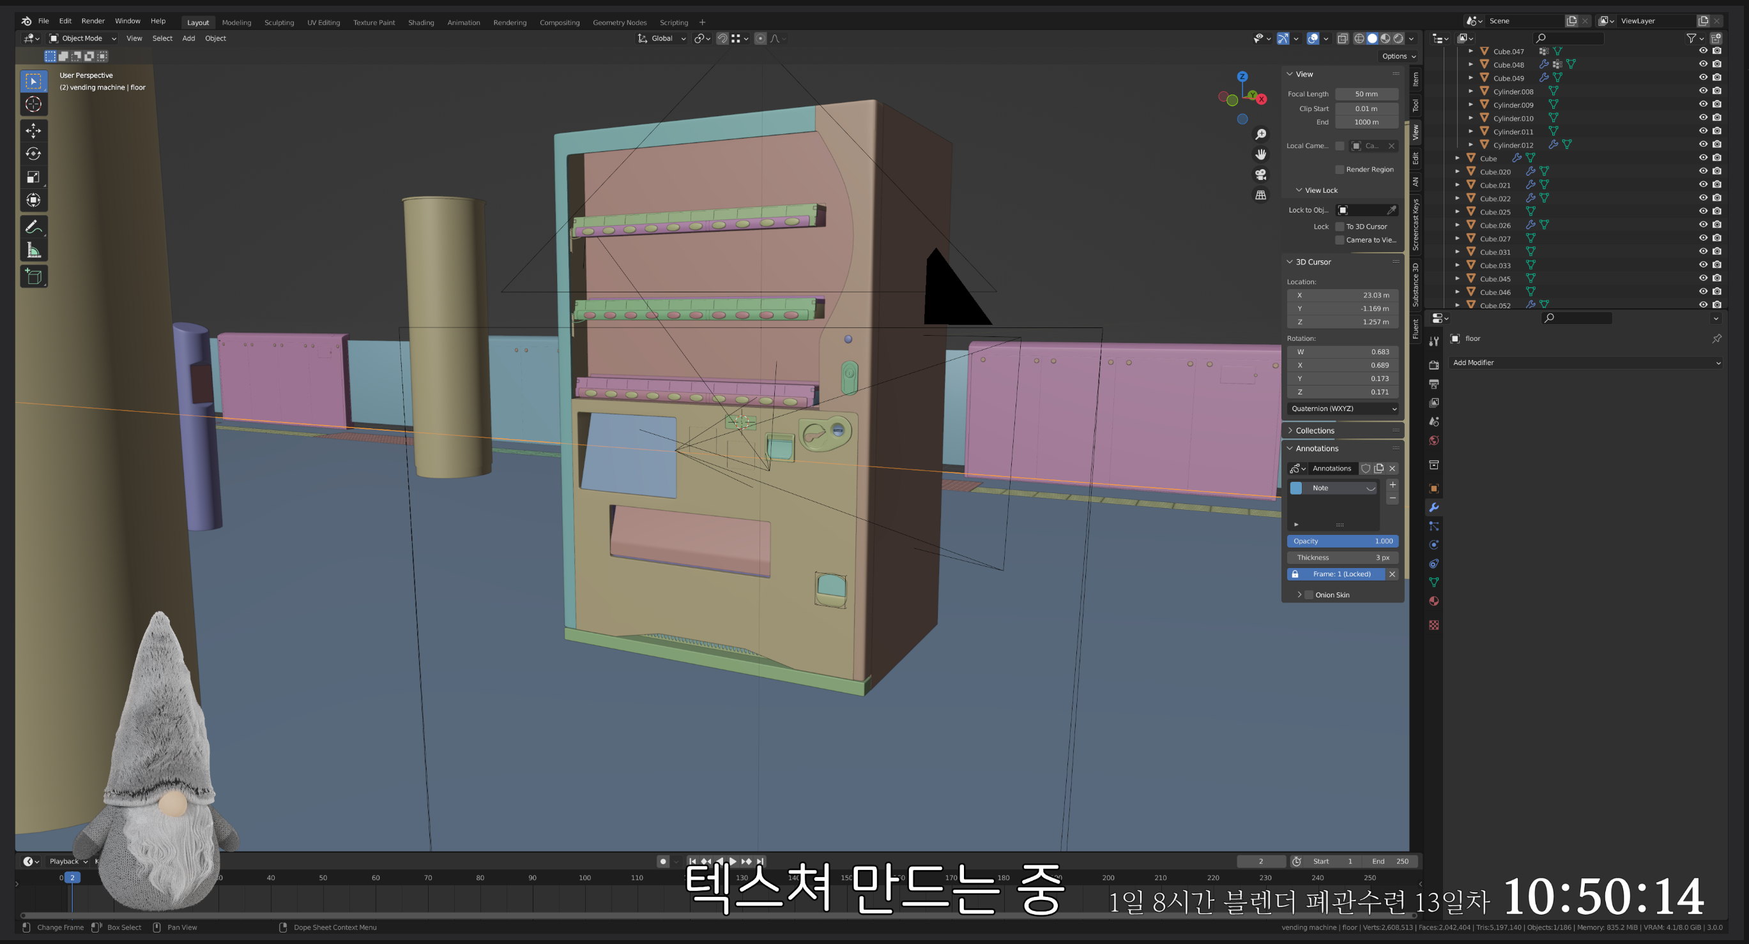Adjust the annotation Opacity slider
The image size is (1749, 944).
click(1342, 541)
